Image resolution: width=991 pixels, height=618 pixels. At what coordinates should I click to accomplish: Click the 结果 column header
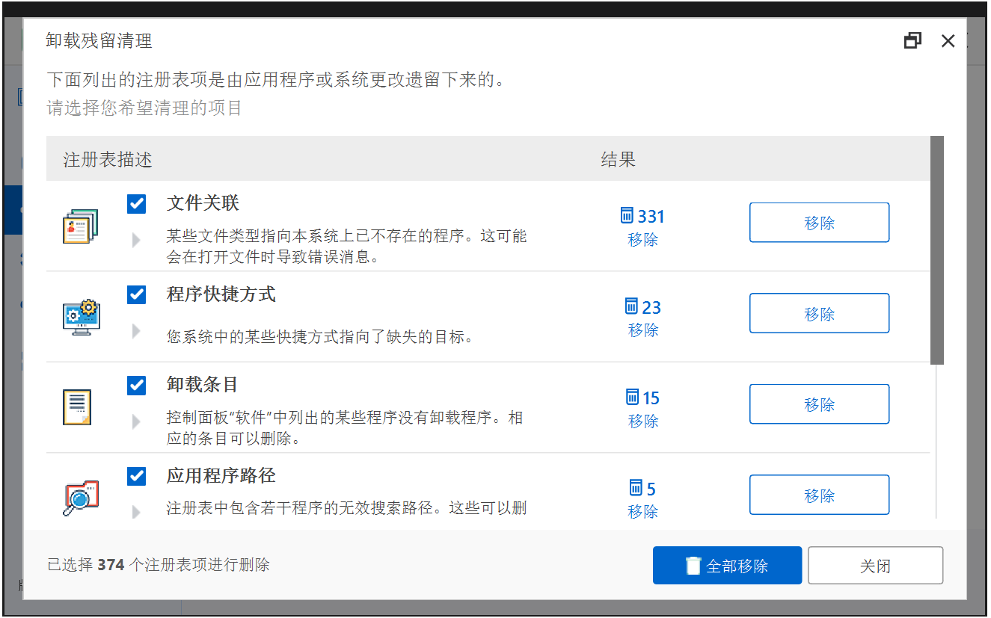(618, 159)
